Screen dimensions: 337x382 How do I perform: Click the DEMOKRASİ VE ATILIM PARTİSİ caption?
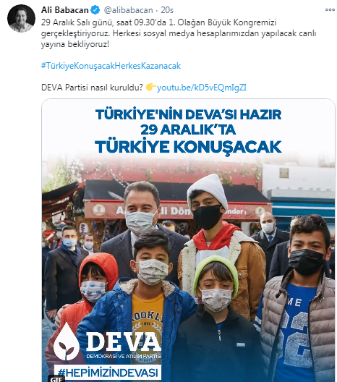click(124, 357)
